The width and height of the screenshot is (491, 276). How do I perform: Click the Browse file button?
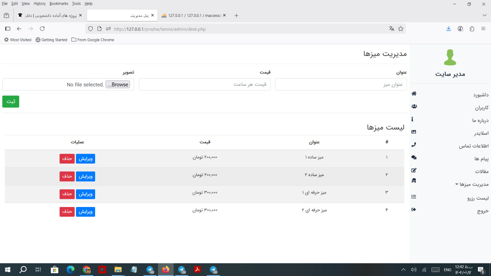click(x=118, y=84)
